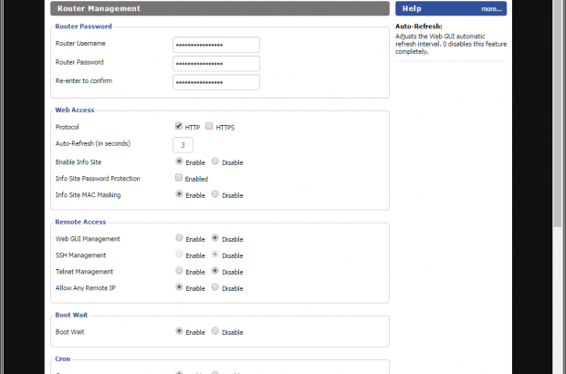This screenshot has height=374, width=566.
Task: Select Disable for Info Site MAC Masking
Action: click(215, 194)
